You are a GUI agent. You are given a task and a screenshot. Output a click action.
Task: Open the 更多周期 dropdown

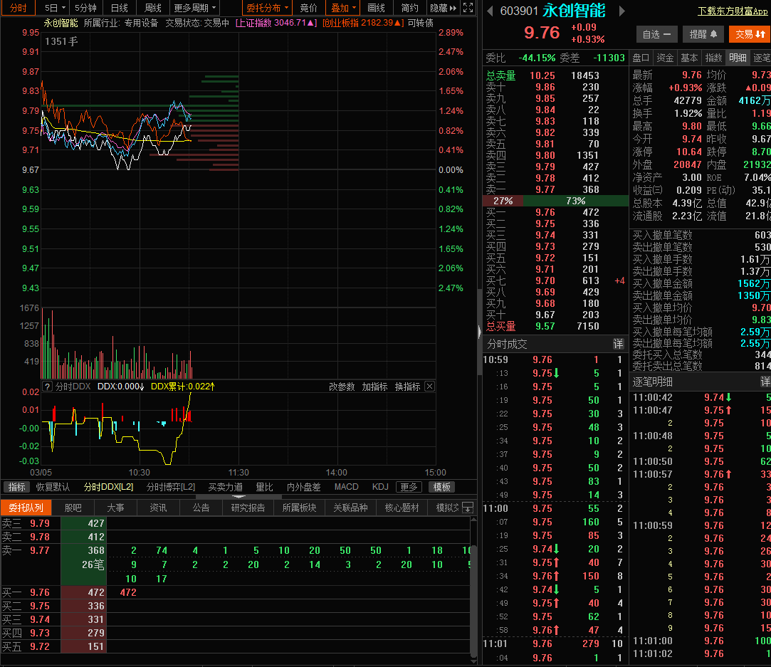(x=195, y=8)
